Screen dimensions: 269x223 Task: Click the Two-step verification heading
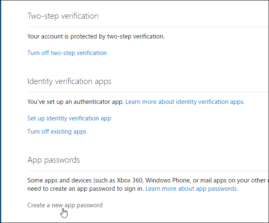click(63, 16)
